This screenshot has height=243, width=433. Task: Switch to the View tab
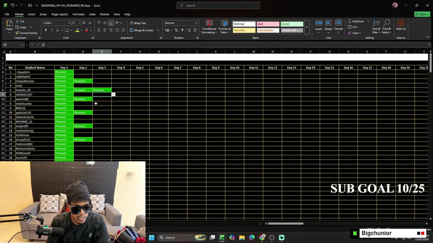point(117,14)
